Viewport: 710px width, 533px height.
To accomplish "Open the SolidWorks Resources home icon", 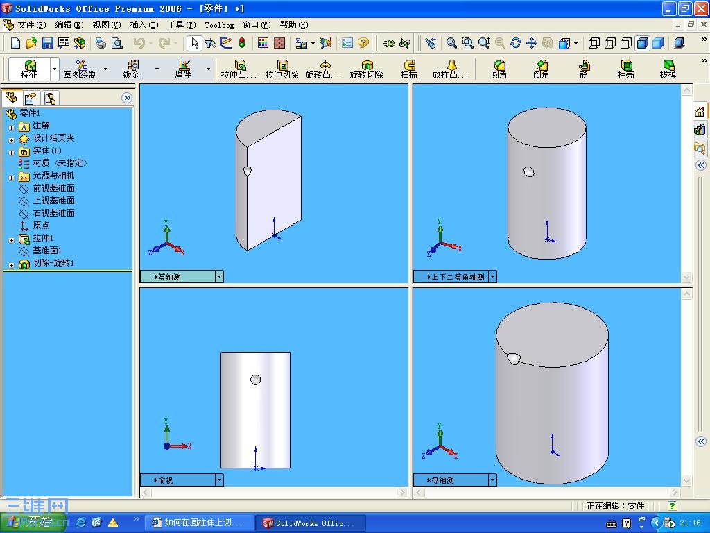I will click(700, 112).
